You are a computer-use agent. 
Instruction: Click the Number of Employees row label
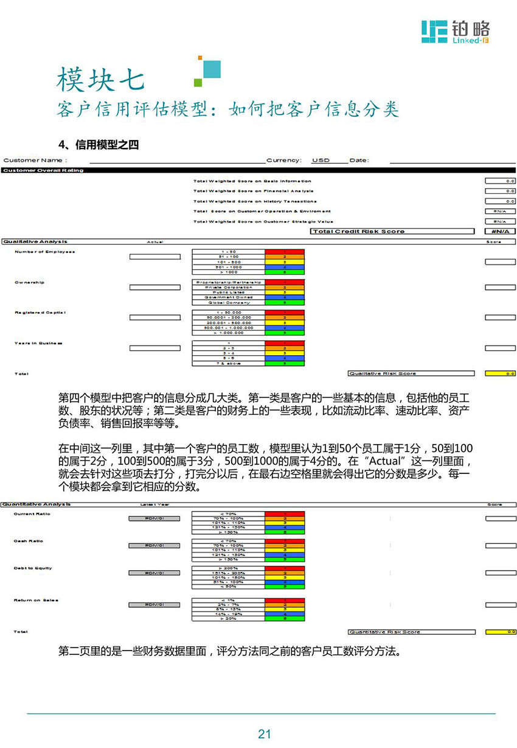(45, 252)
